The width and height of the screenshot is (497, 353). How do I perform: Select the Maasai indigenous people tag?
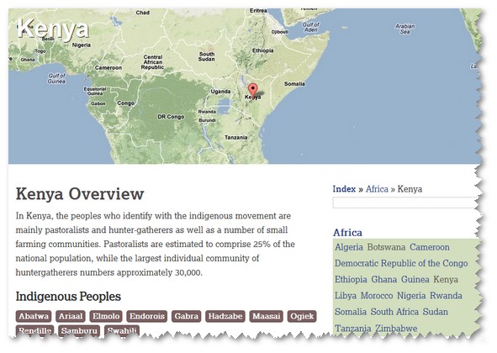pyautogui.click(x=267, y=316)
